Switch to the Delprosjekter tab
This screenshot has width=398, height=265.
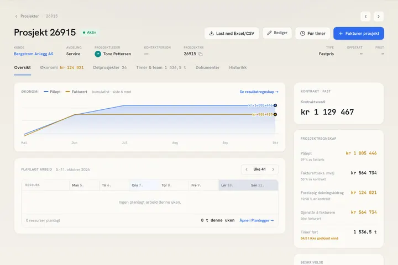[x=110, y=67]
